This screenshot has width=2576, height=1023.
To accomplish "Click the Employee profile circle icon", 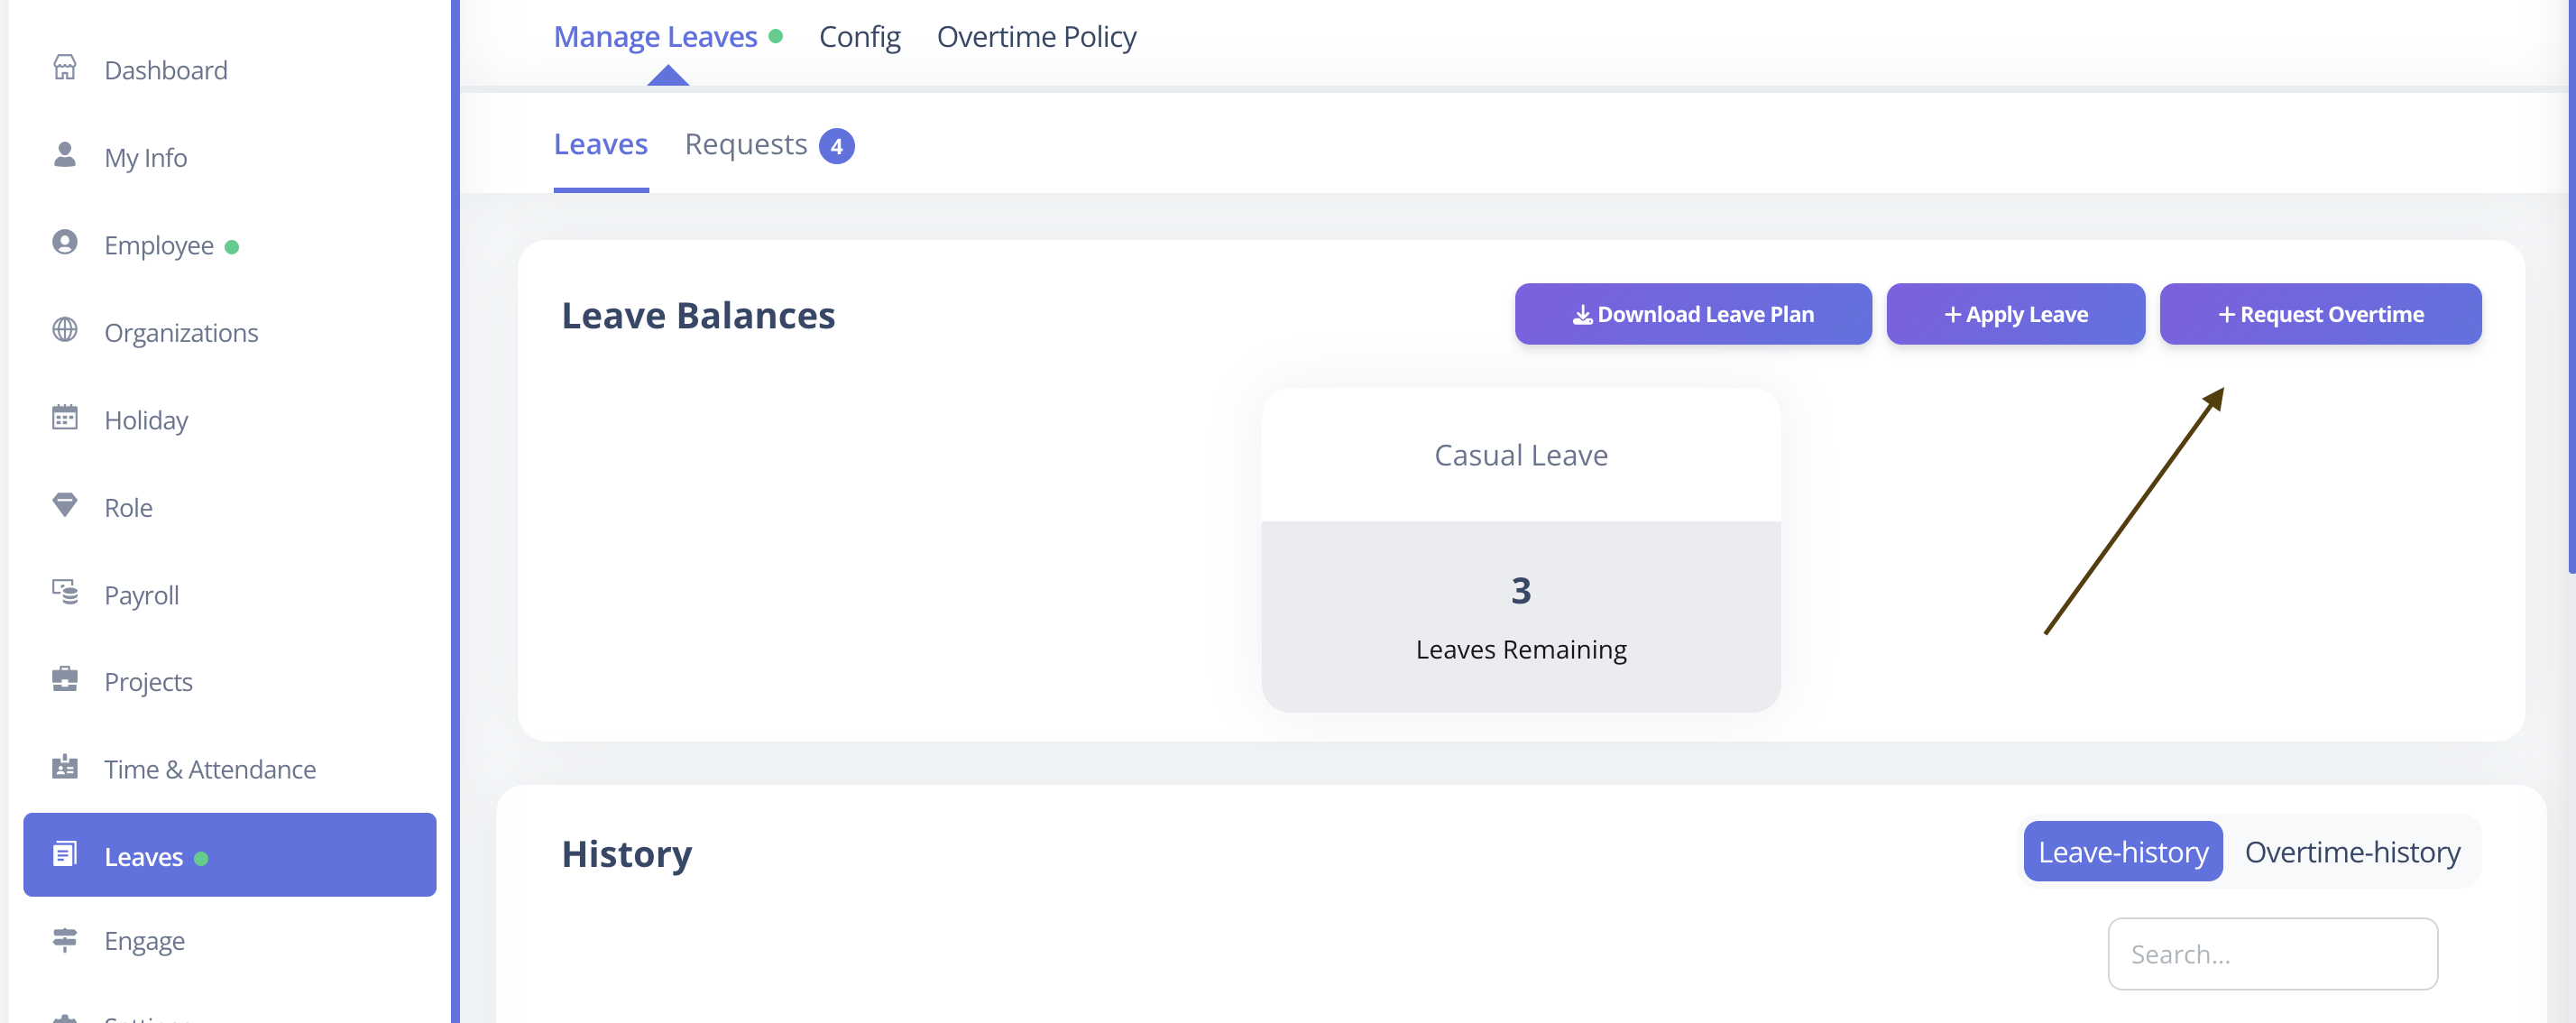I will (65, 243).
